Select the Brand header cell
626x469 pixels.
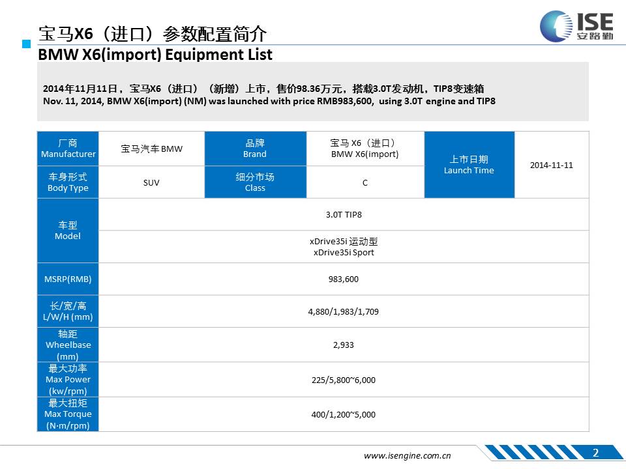coord(256,149)
